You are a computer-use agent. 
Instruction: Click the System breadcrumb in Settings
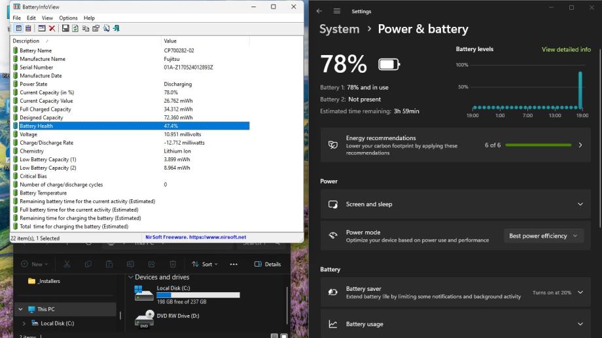coord(340,29)
